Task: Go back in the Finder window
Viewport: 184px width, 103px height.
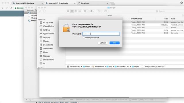Action: click(x=40, y=11)
